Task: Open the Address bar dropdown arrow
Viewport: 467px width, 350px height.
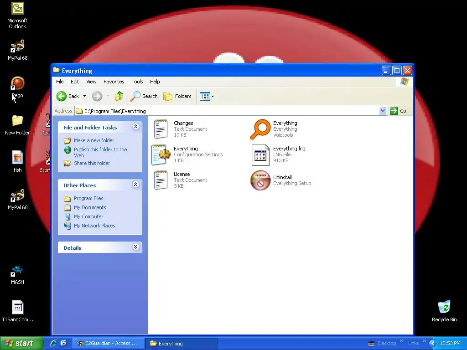Action: coord(383,111)
